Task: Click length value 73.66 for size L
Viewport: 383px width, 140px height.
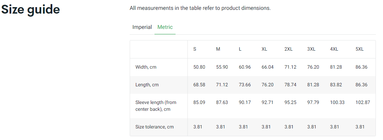Action: pyautogui.click(x=245, y=85)
